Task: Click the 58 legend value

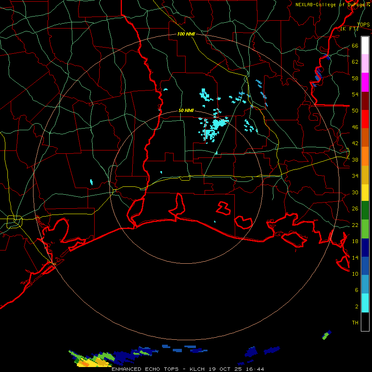Action: tap(355, 78)
